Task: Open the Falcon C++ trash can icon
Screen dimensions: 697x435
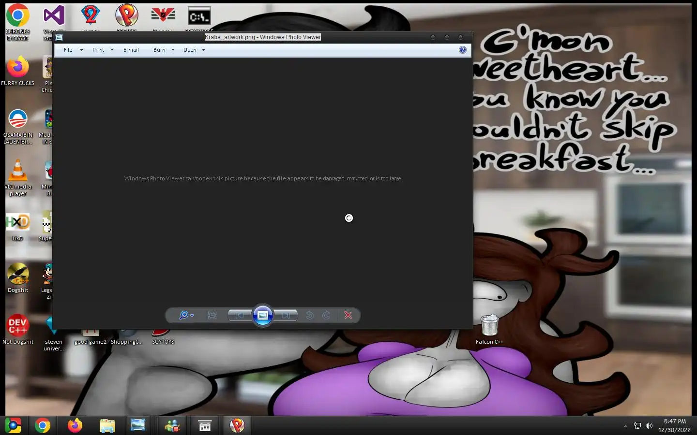Action: [x=489, y=325]
